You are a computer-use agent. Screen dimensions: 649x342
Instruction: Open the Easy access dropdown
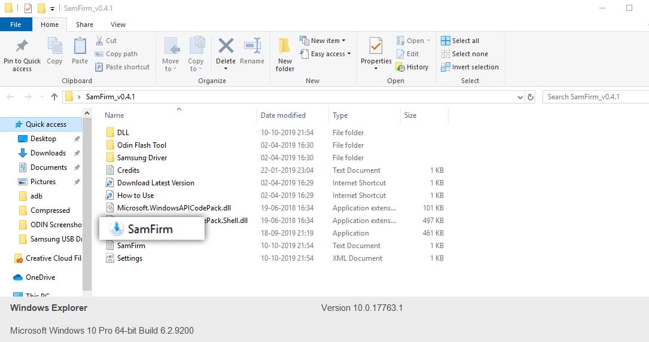325,54
